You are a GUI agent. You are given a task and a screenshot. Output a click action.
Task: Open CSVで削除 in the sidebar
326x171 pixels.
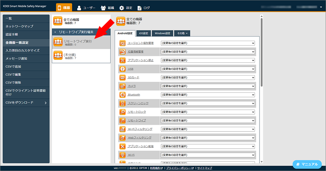tap(26, 82)
